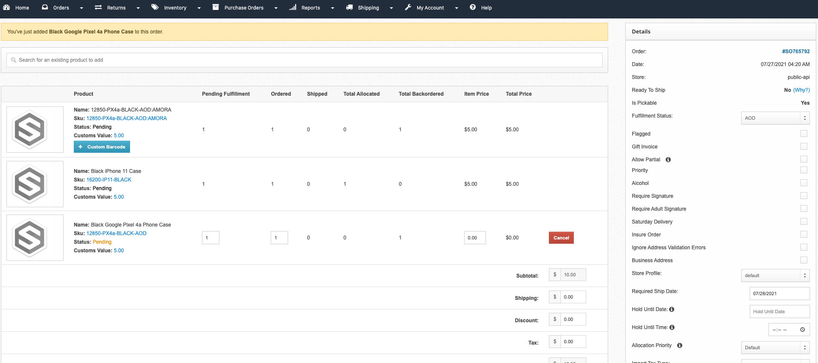Click the Custom Barcode button
The height and width of the screenshot is (363, 818).
click(102, 147)
